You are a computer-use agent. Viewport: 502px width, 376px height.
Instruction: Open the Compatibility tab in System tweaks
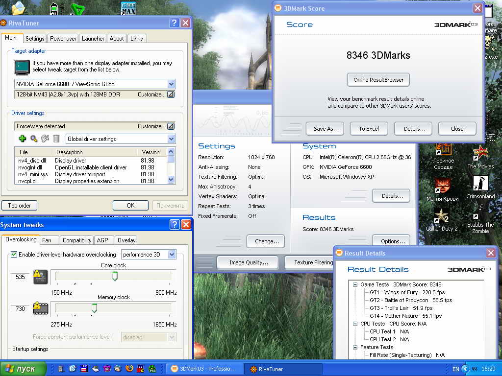click(x=77, y=240)
